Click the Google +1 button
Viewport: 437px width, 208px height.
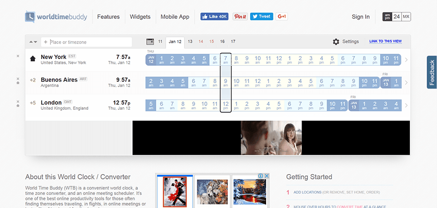click(282, 16)
